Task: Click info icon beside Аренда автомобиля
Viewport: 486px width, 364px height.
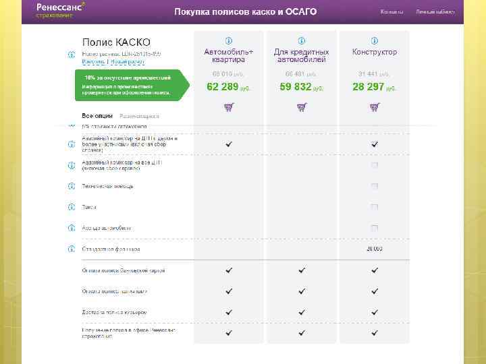Action: [72, 228]
